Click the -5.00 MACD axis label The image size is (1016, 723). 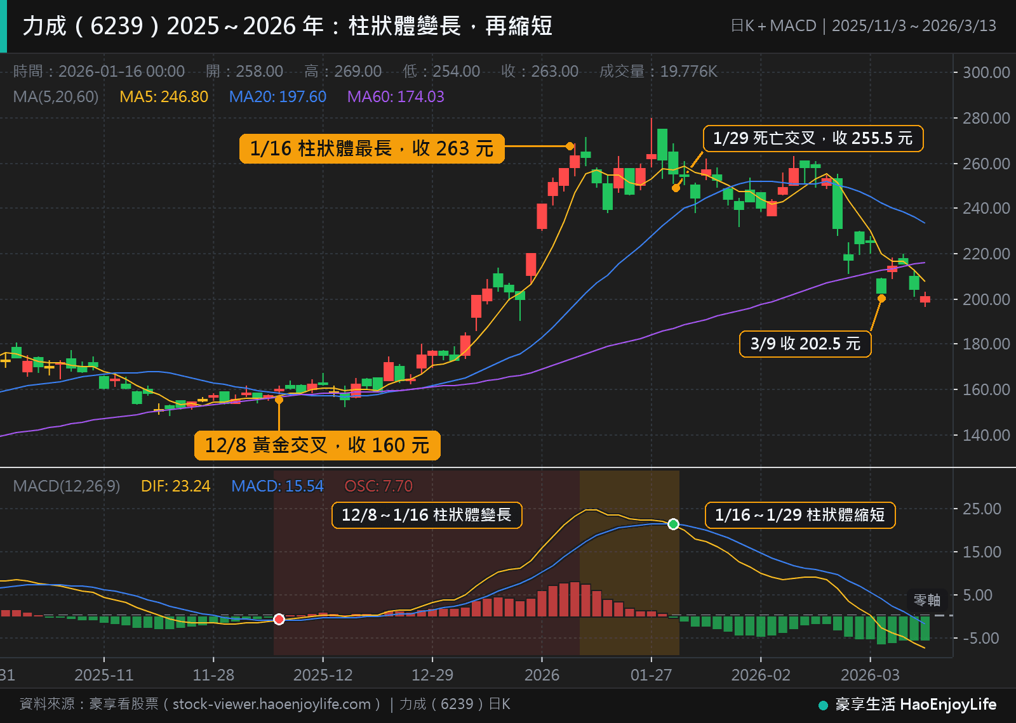(982, 638)
